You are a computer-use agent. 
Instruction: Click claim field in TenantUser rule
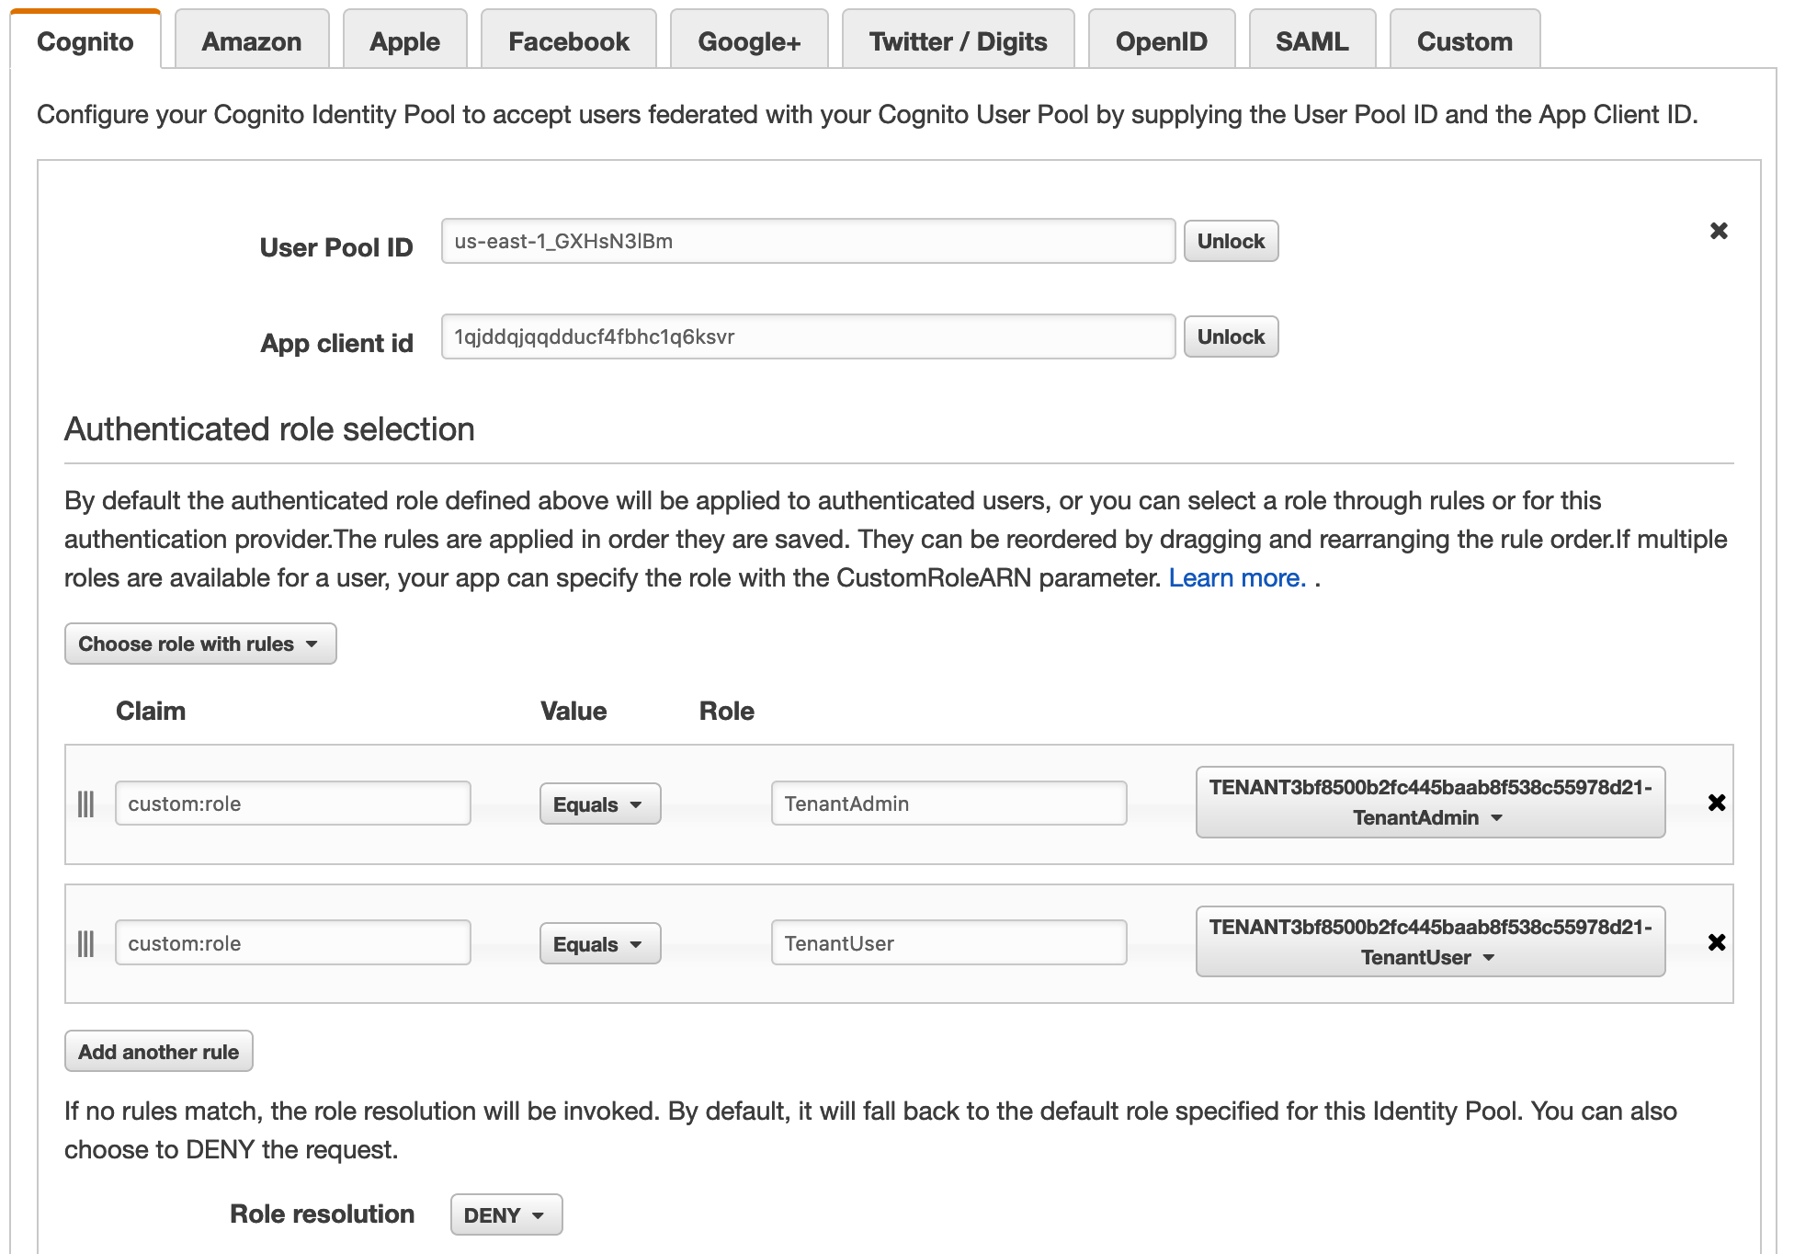[293, 943]
